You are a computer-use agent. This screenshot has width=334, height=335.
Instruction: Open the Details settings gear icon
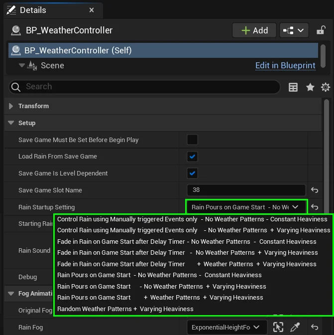click(326, 87)
